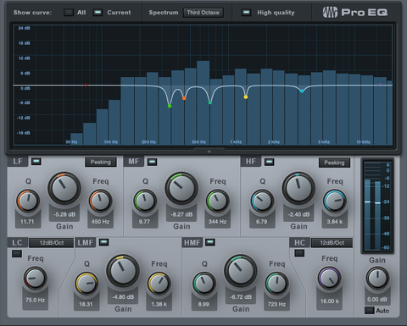
Task: Enable the Auto gain checkbox
Action: point(370,310)
